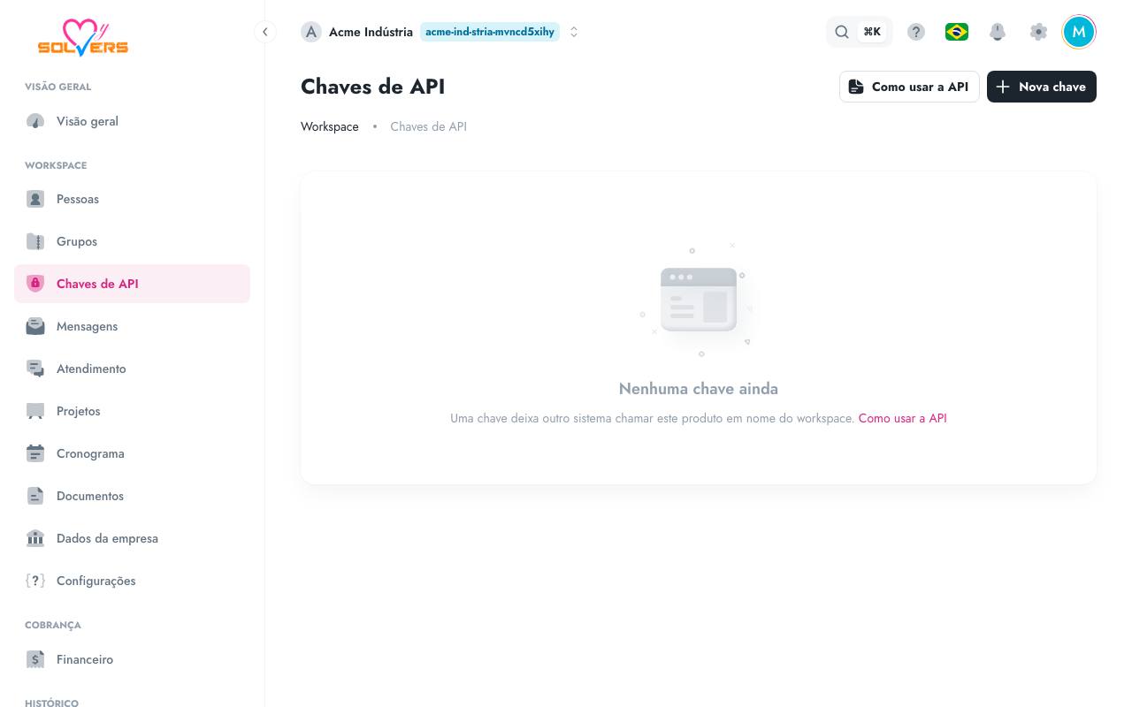Go to Visão geral in the sidebar
Screen dimensions: 1132x707
click(132, 121)
